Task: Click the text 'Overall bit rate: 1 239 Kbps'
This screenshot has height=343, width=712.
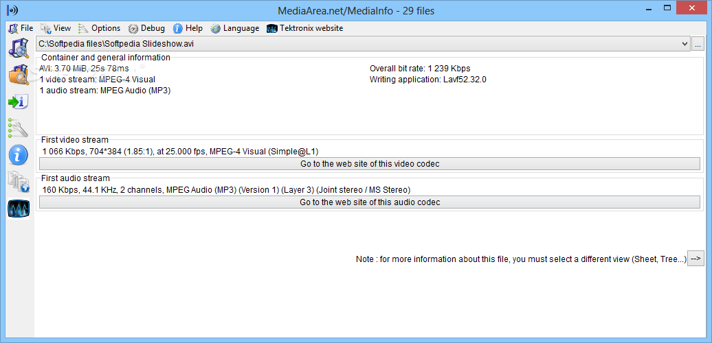Action: click(x=420, y=69)
